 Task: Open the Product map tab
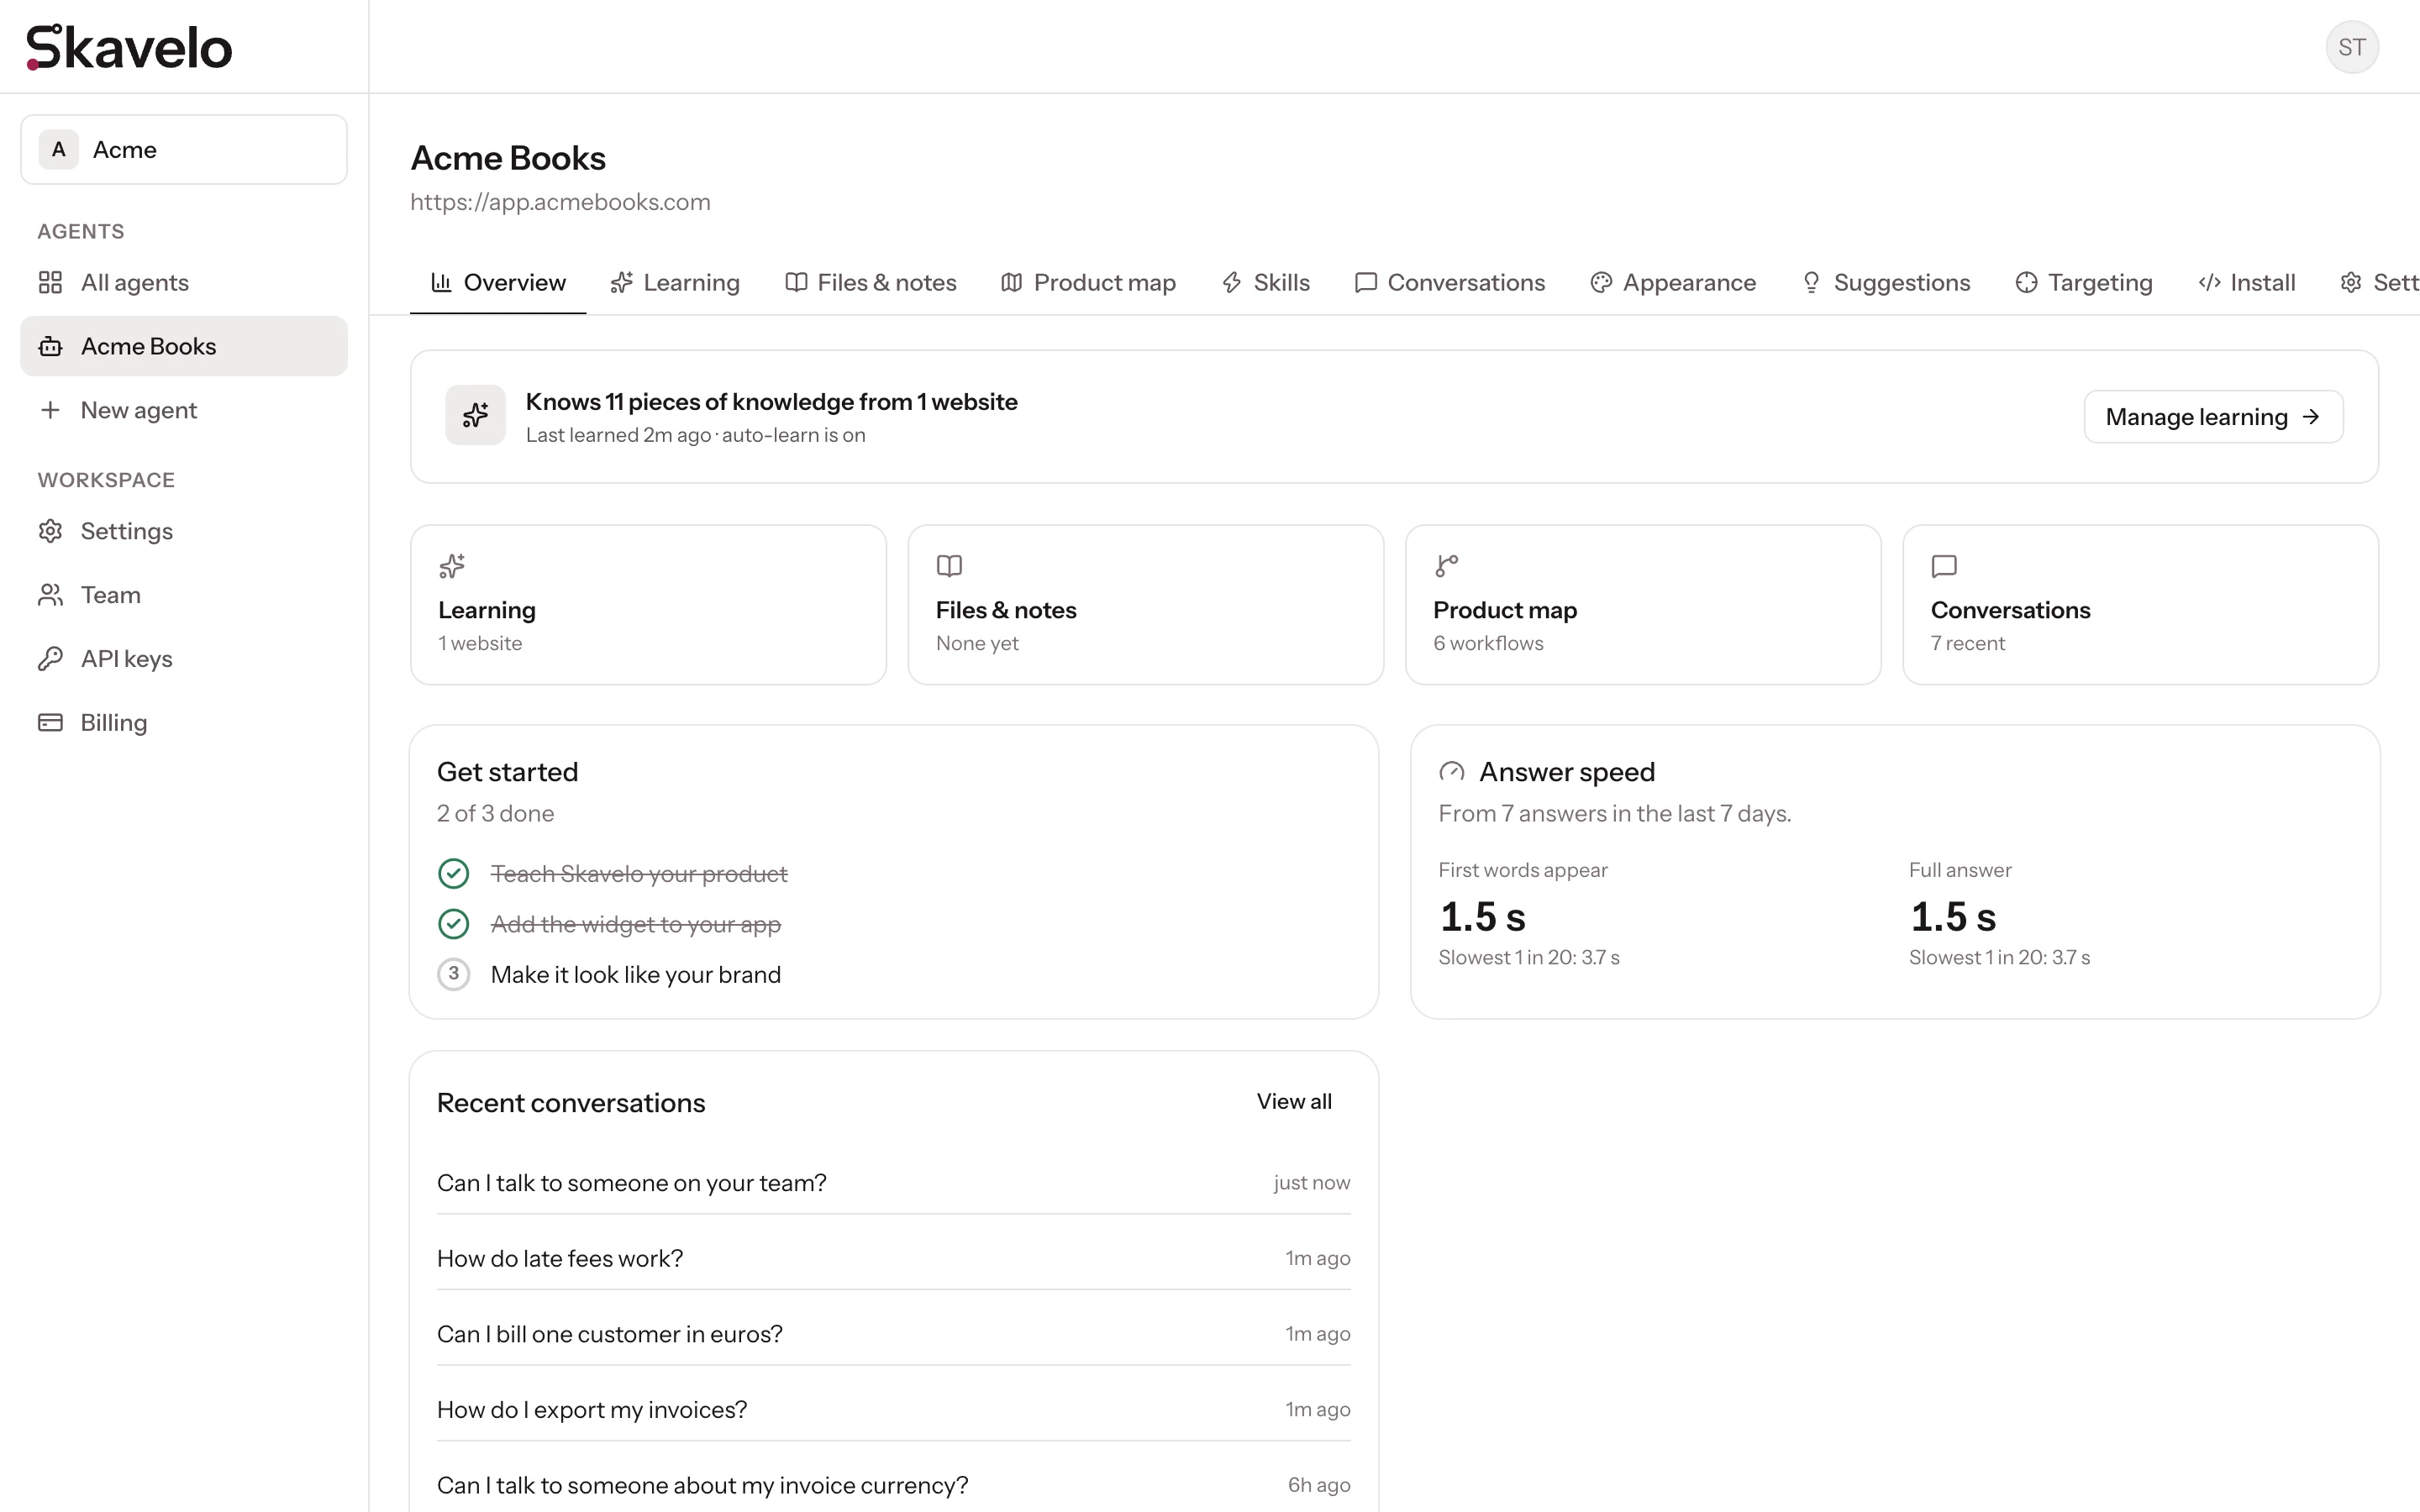[x=1088, y=283]
